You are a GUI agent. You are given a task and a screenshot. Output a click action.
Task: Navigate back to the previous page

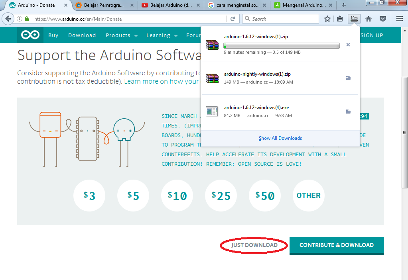8,19
